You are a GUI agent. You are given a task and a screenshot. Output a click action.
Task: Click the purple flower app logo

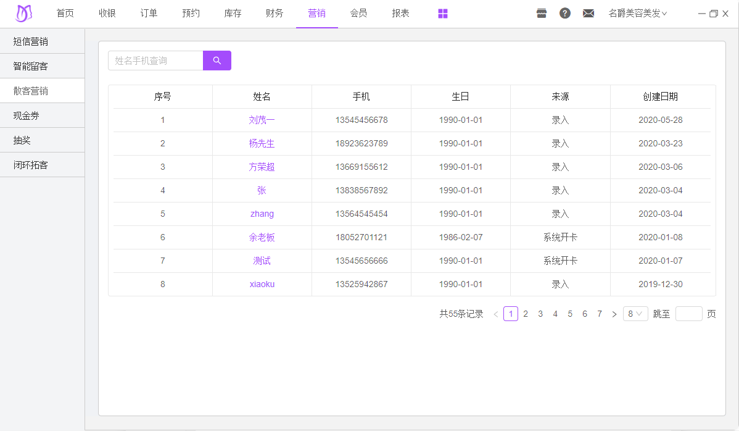pos(24,13)
